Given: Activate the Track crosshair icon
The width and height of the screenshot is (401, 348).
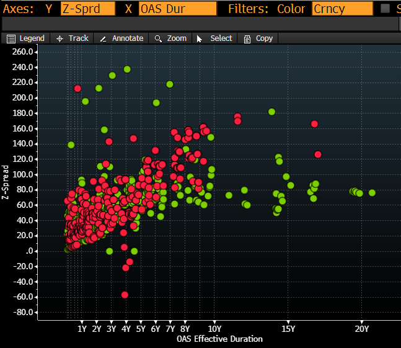Looking at the screenshot, I should [59, 39].
